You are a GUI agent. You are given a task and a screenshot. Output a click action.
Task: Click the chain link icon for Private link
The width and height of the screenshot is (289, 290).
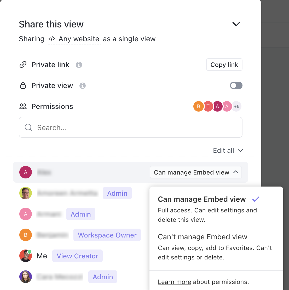coord(23,65)
